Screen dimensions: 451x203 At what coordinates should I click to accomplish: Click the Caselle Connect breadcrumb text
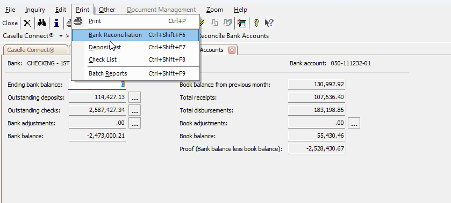pos(28,36)
